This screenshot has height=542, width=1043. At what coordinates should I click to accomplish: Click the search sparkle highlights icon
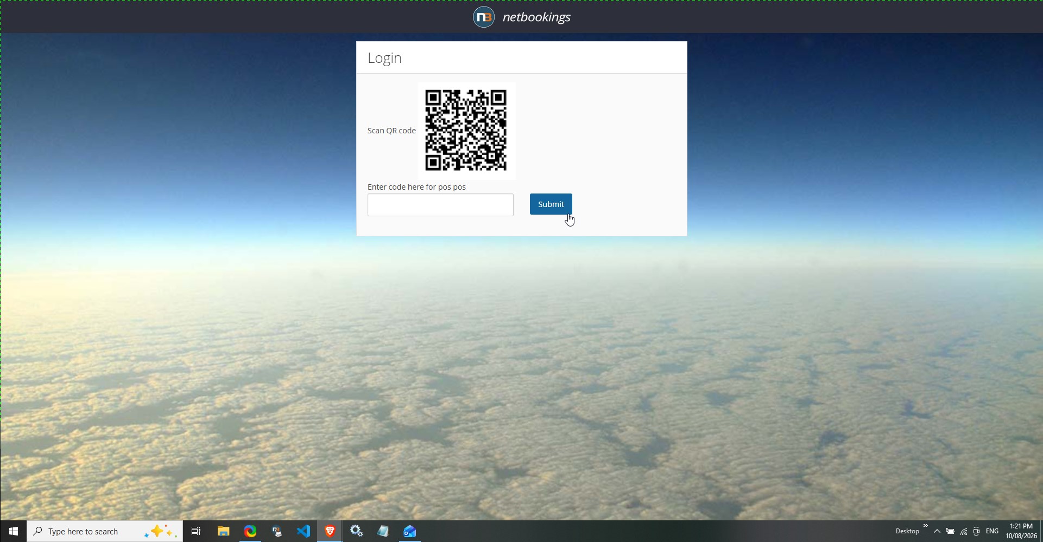(x=160, y=531)
